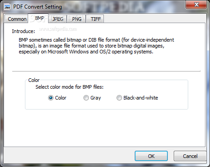Confirm settings with the OK button
210x167 pixels.
(151, 156)
